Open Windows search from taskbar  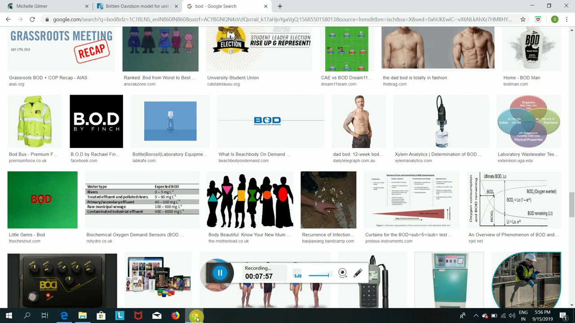(x=27, y=316)
